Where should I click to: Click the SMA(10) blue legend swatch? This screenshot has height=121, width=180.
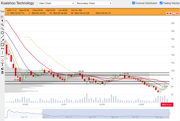(x=8, y=13)
